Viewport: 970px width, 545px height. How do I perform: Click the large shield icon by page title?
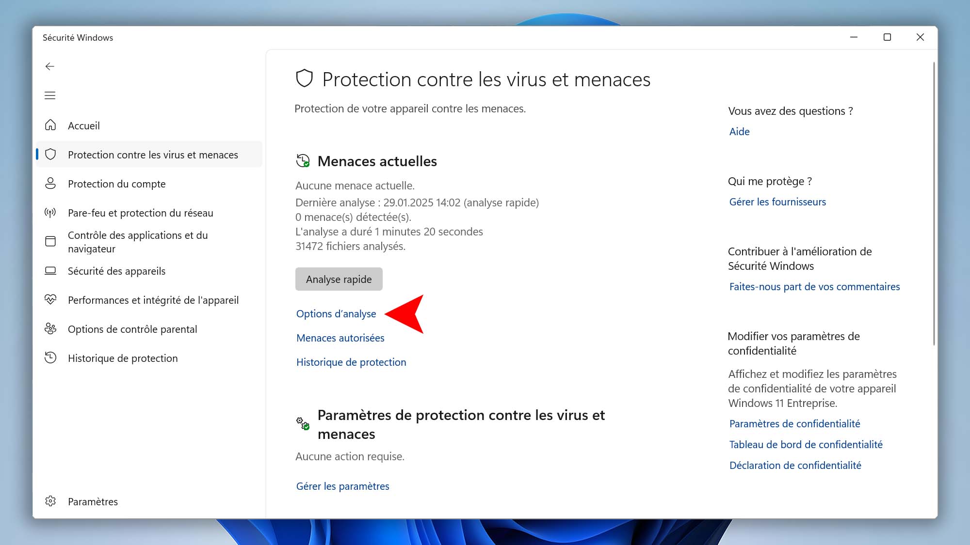pos(305,78)
